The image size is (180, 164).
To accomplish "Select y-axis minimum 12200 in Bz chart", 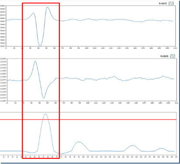I will coord(3,101).
